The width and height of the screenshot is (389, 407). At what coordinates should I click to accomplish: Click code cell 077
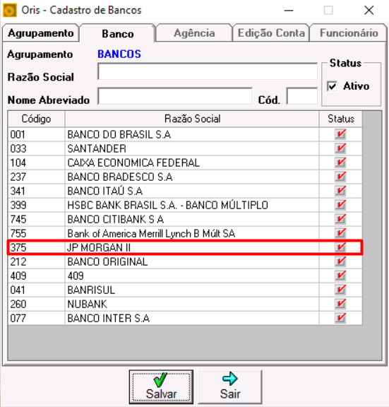coord(36,318)
